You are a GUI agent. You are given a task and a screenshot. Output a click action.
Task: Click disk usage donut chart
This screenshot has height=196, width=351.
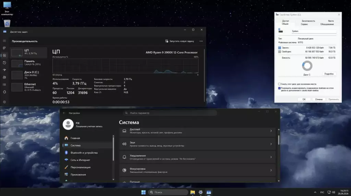pos(307,66)
